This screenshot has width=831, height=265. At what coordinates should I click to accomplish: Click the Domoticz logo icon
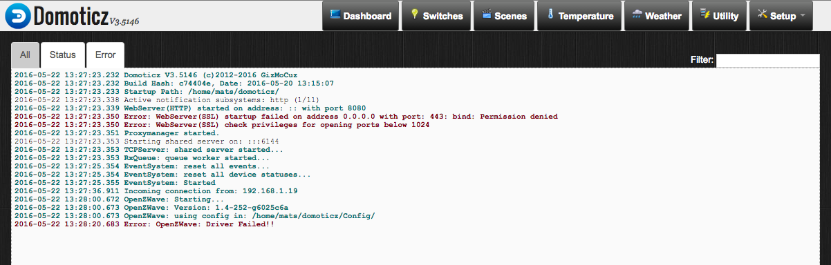17,16
